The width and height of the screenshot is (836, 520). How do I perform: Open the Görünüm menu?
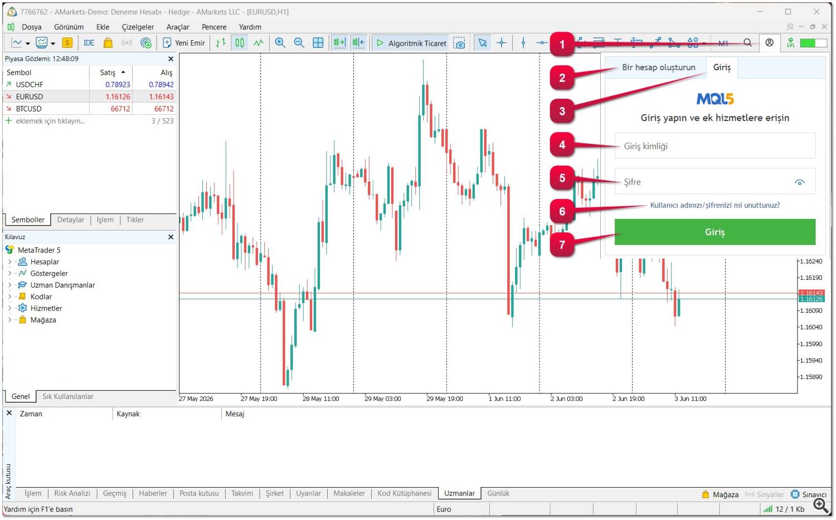coord(69,27)
